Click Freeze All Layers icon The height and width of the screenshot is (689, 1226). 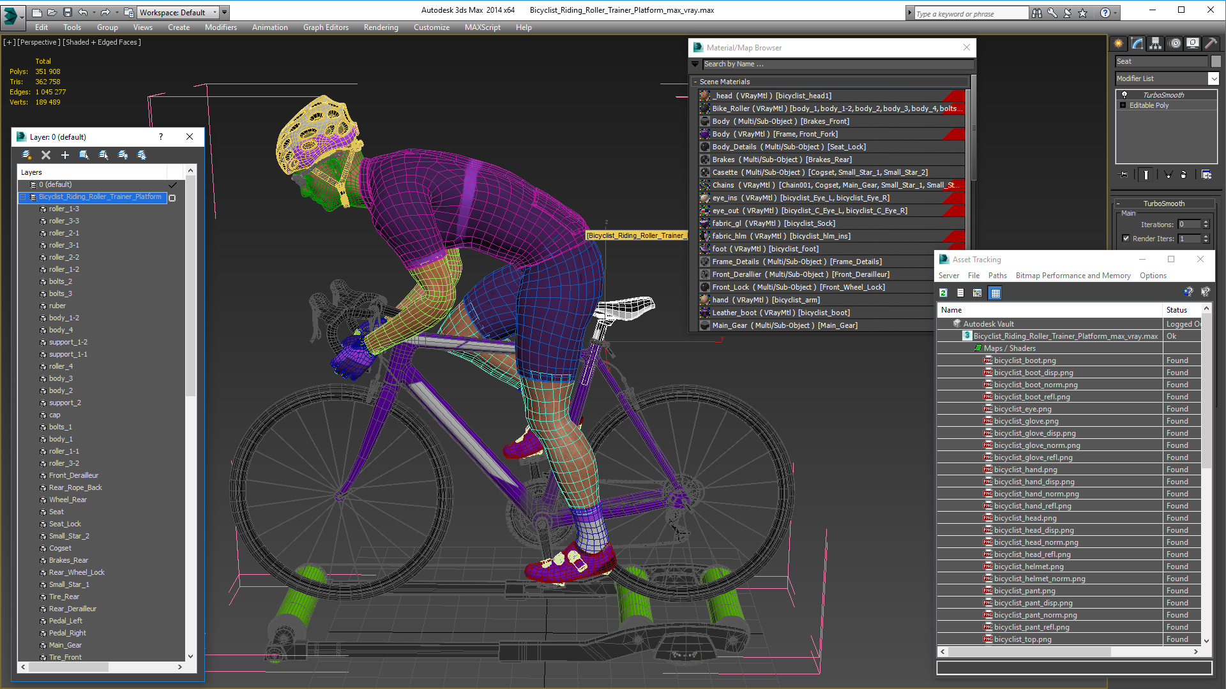point(142,155)
